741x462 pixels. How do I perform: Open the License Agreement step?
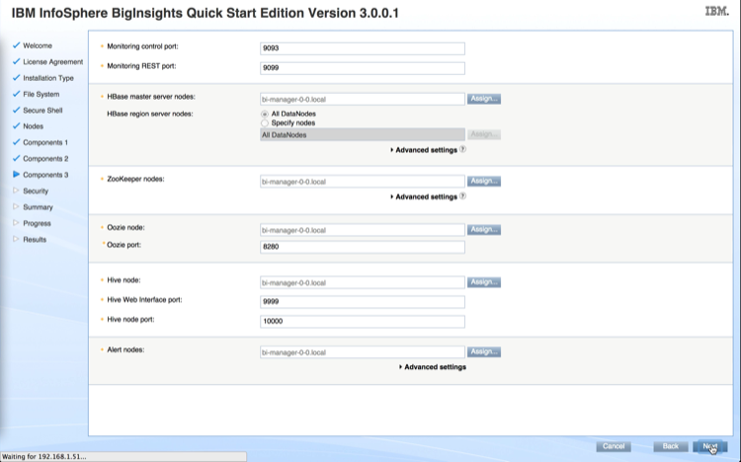[x=53, y=62]
